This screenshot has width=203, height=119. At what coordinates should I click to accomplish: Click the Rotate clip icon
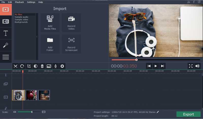(x=22, y=66)
